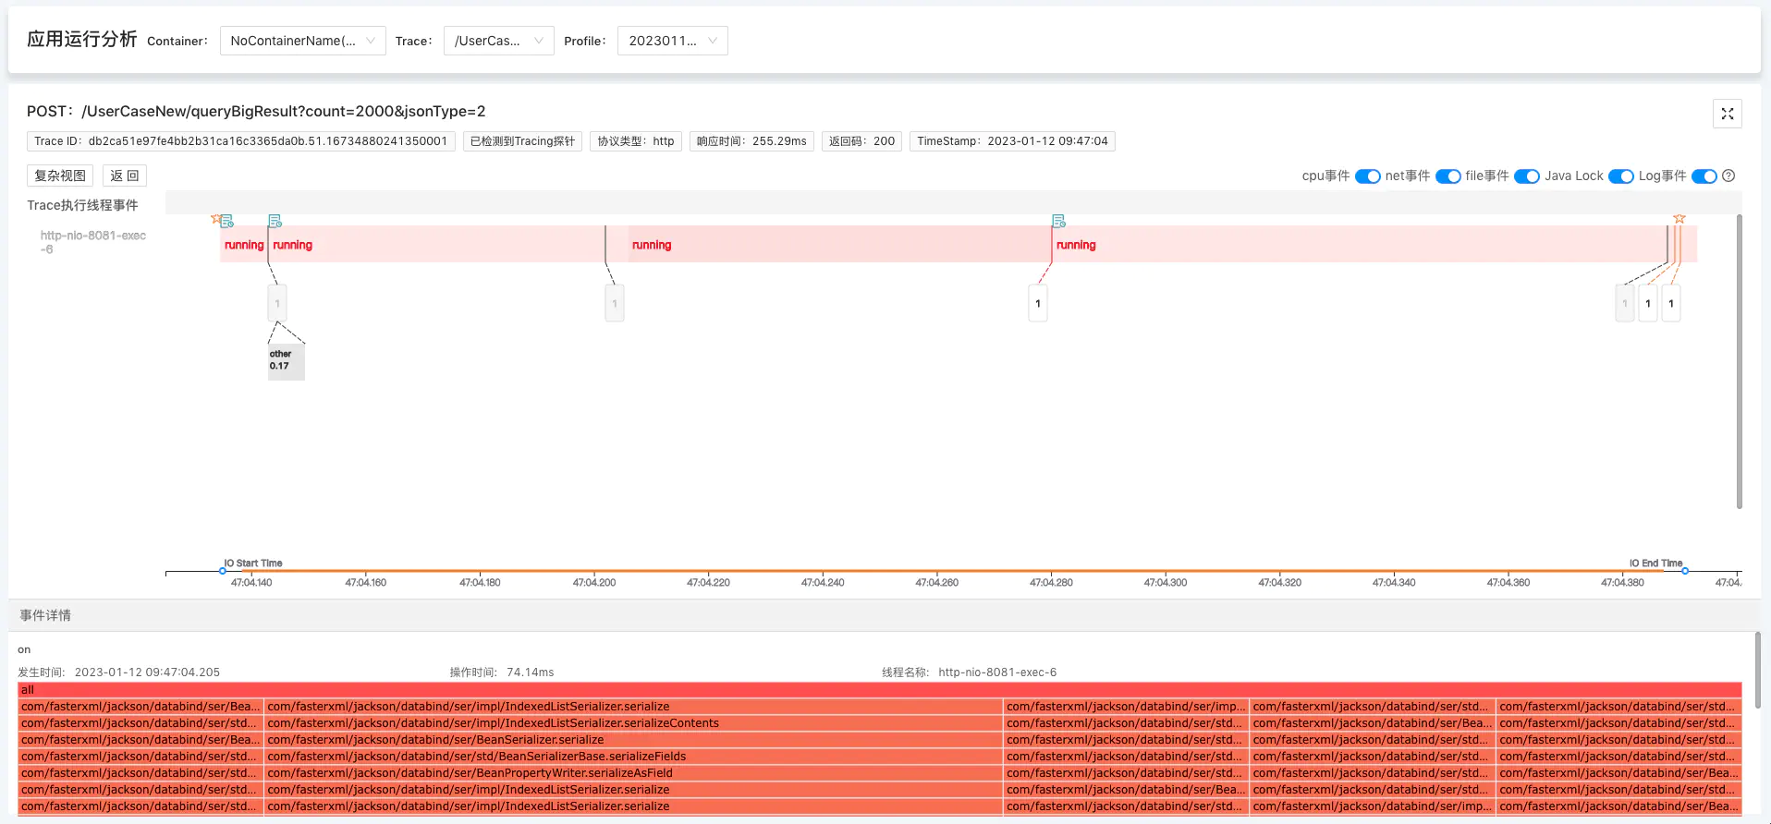Screen dimensions: 1771x824
Task: Open the Container dropdown
Action: click(302, 41)
